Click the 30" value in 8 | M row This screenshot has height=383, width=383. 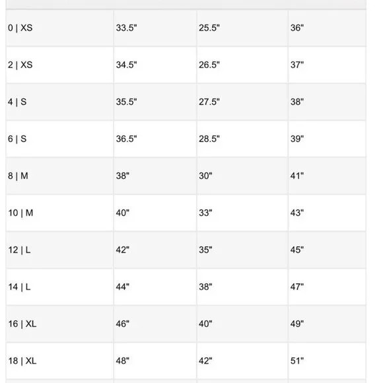click(x=205, y=176)
